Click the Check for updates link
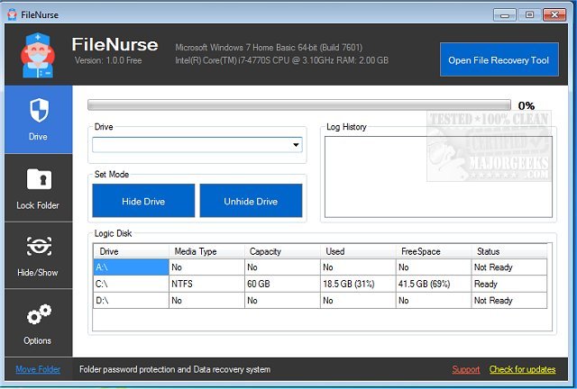Viewport: 577px width, 389px height. point(523,369)
